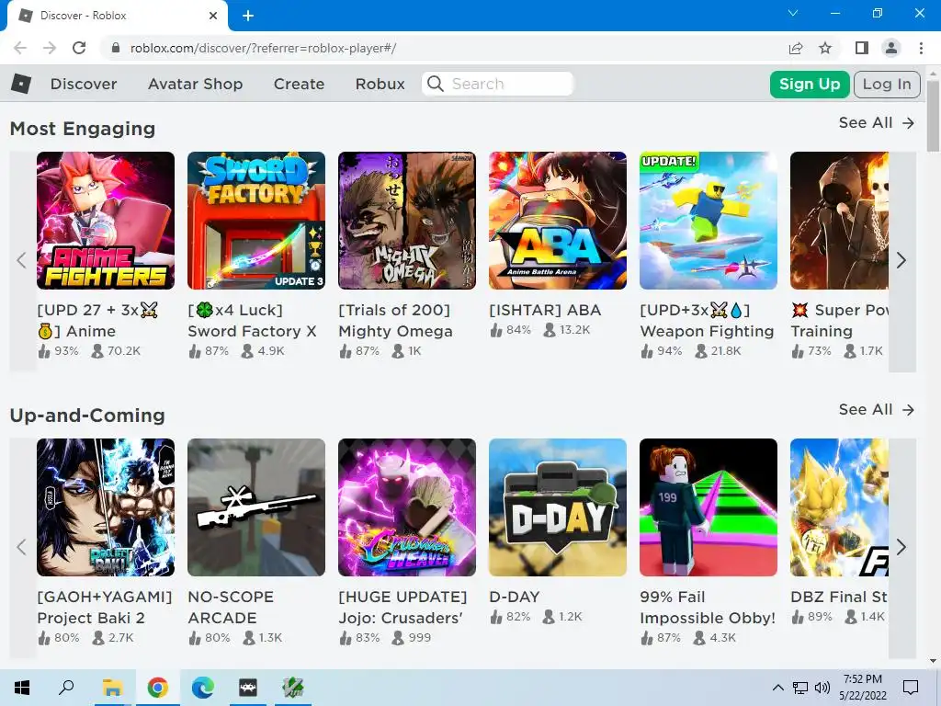Image resolution: width=941 pixels, height=706 pixels.
Task: Click the 'NO-SCOPE ARCADE' title text
Action: pos(231,608)
